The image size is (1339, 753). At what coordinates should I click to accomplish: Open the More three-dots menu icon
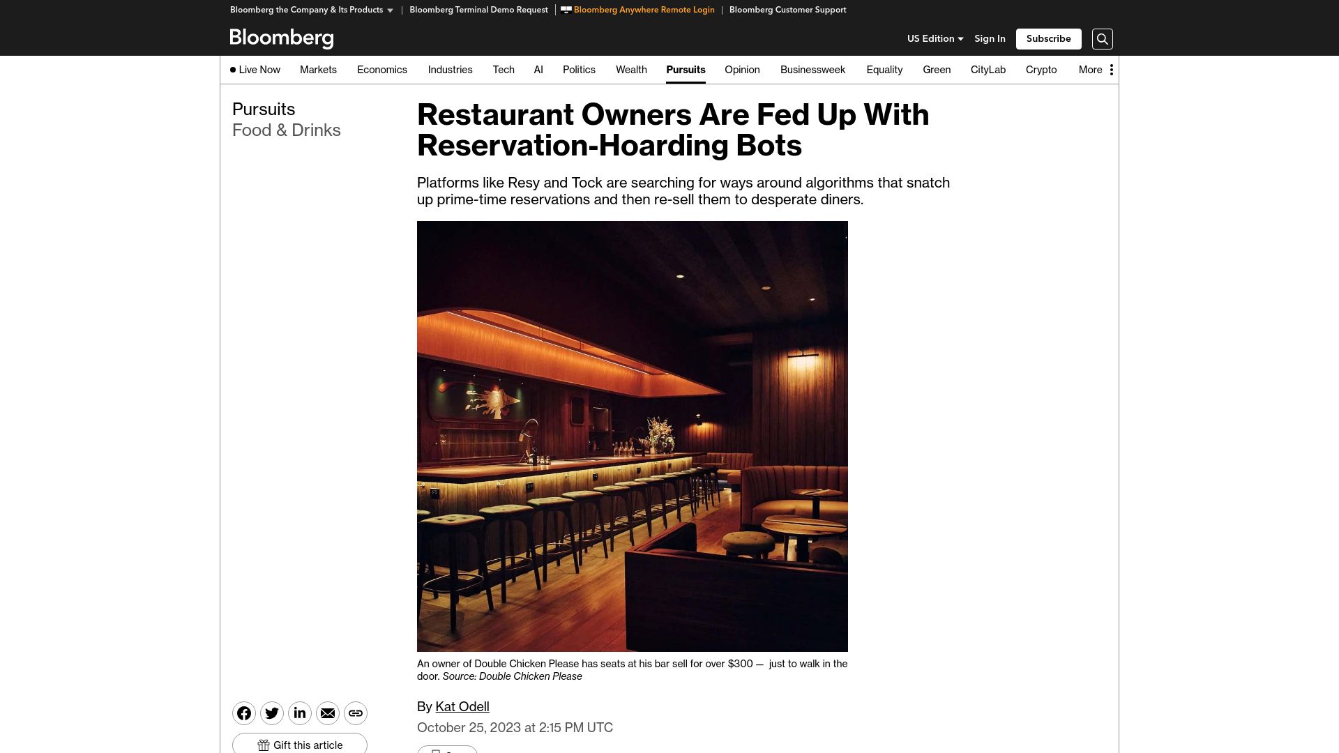pos(1112,70)
